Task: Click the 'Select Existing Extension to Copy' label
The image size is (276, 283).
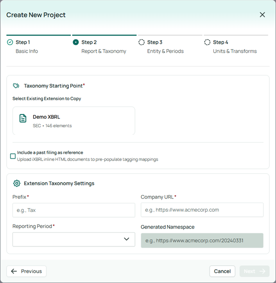Action: (46, 99)
